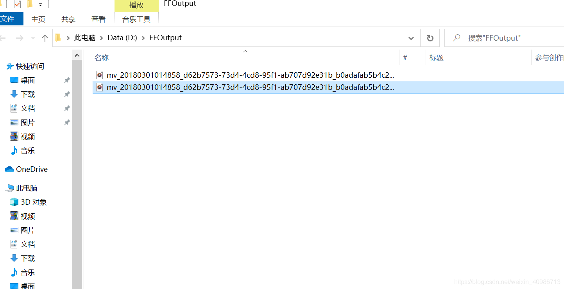Viewport: 564px width, 289px height.
Task: Go up one folder level arrow
Action: tap(45, 38)
